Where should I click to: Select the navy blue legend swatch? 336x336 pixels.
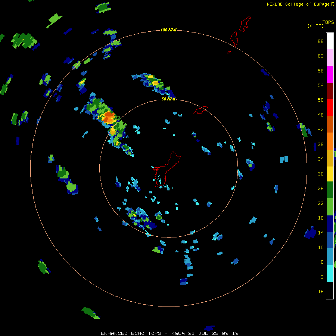330,224
